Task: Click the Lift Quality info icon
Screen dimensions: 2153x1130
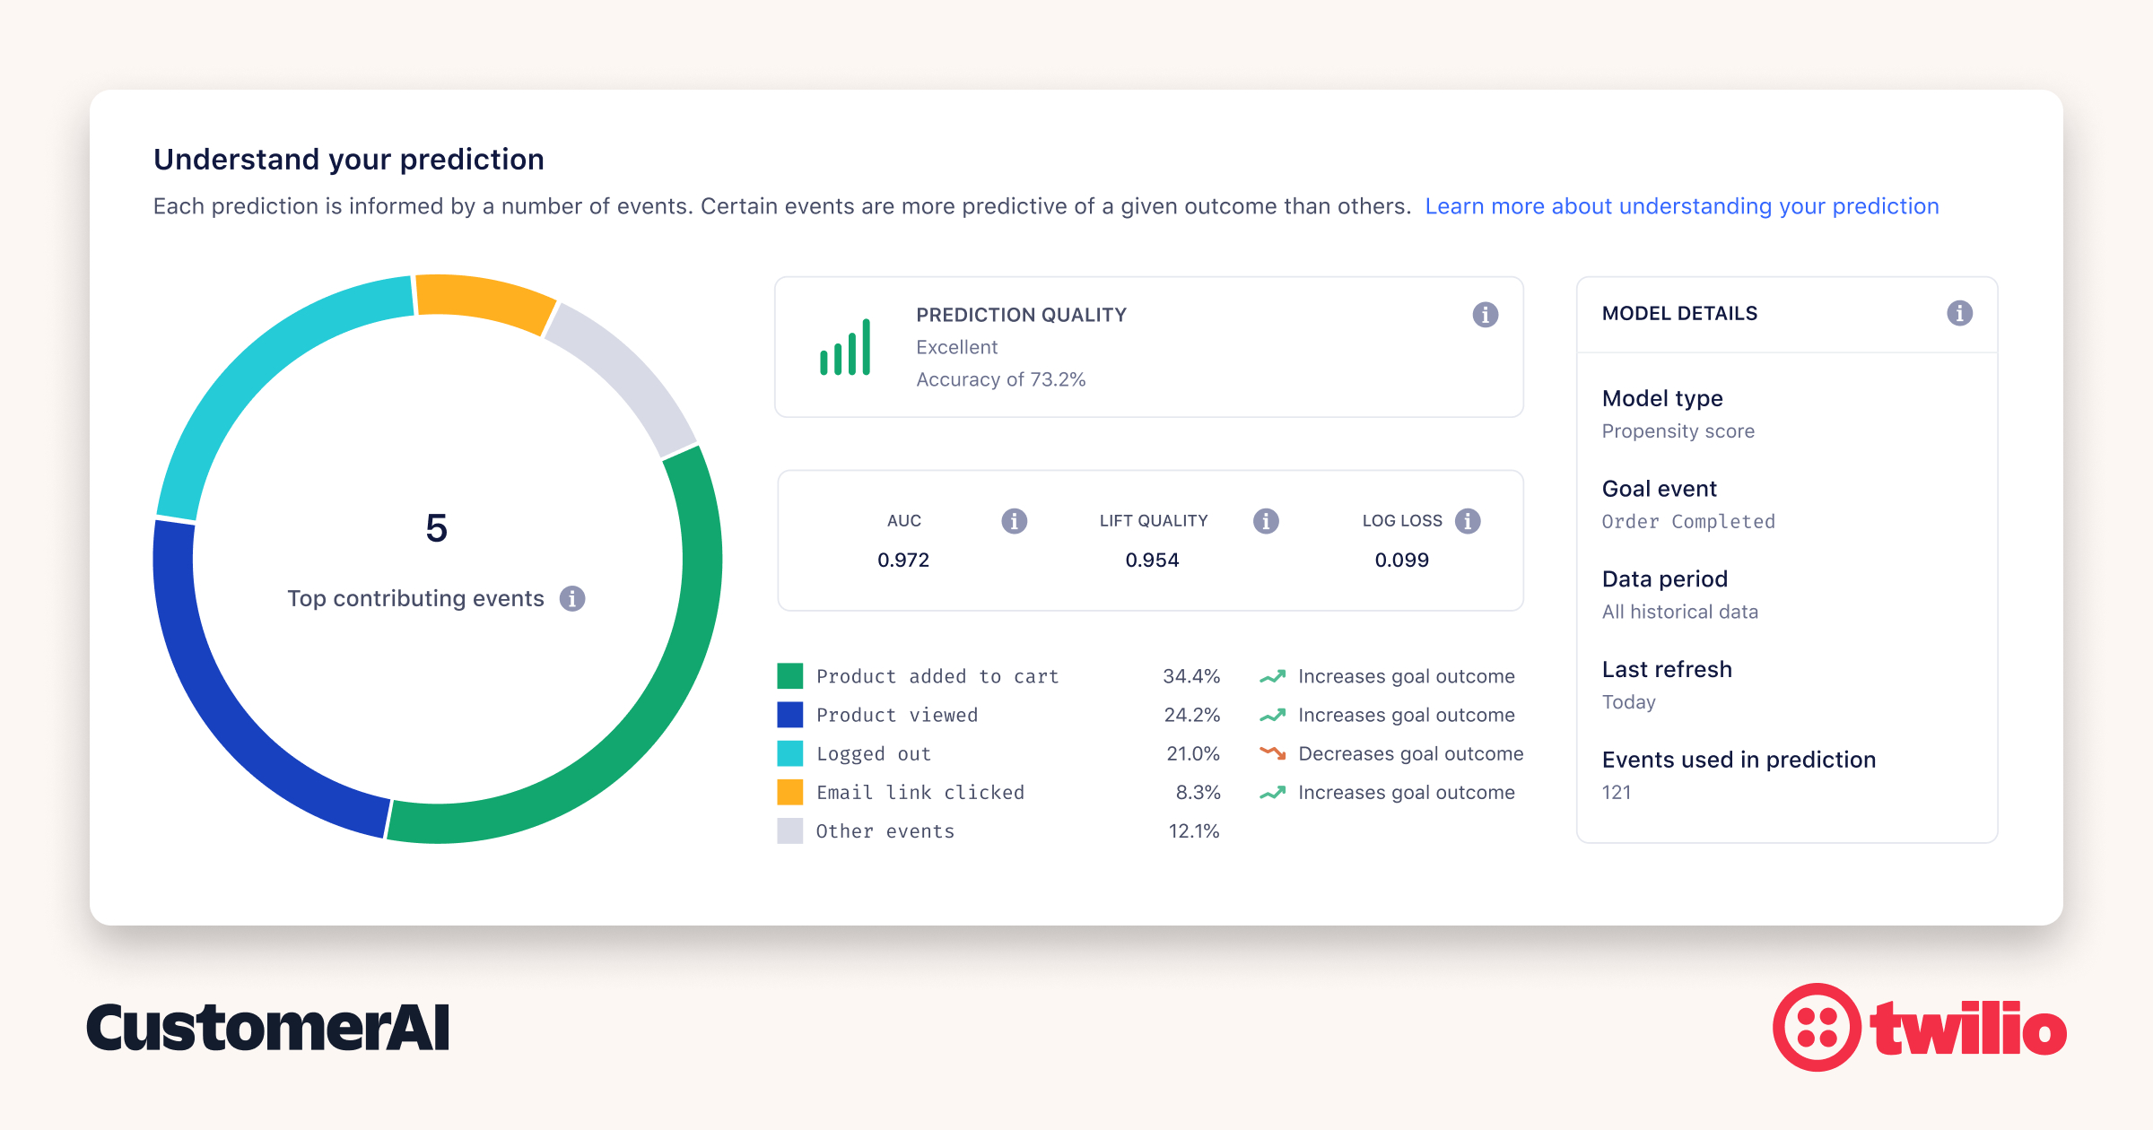Action: [x=1266, y=521]
